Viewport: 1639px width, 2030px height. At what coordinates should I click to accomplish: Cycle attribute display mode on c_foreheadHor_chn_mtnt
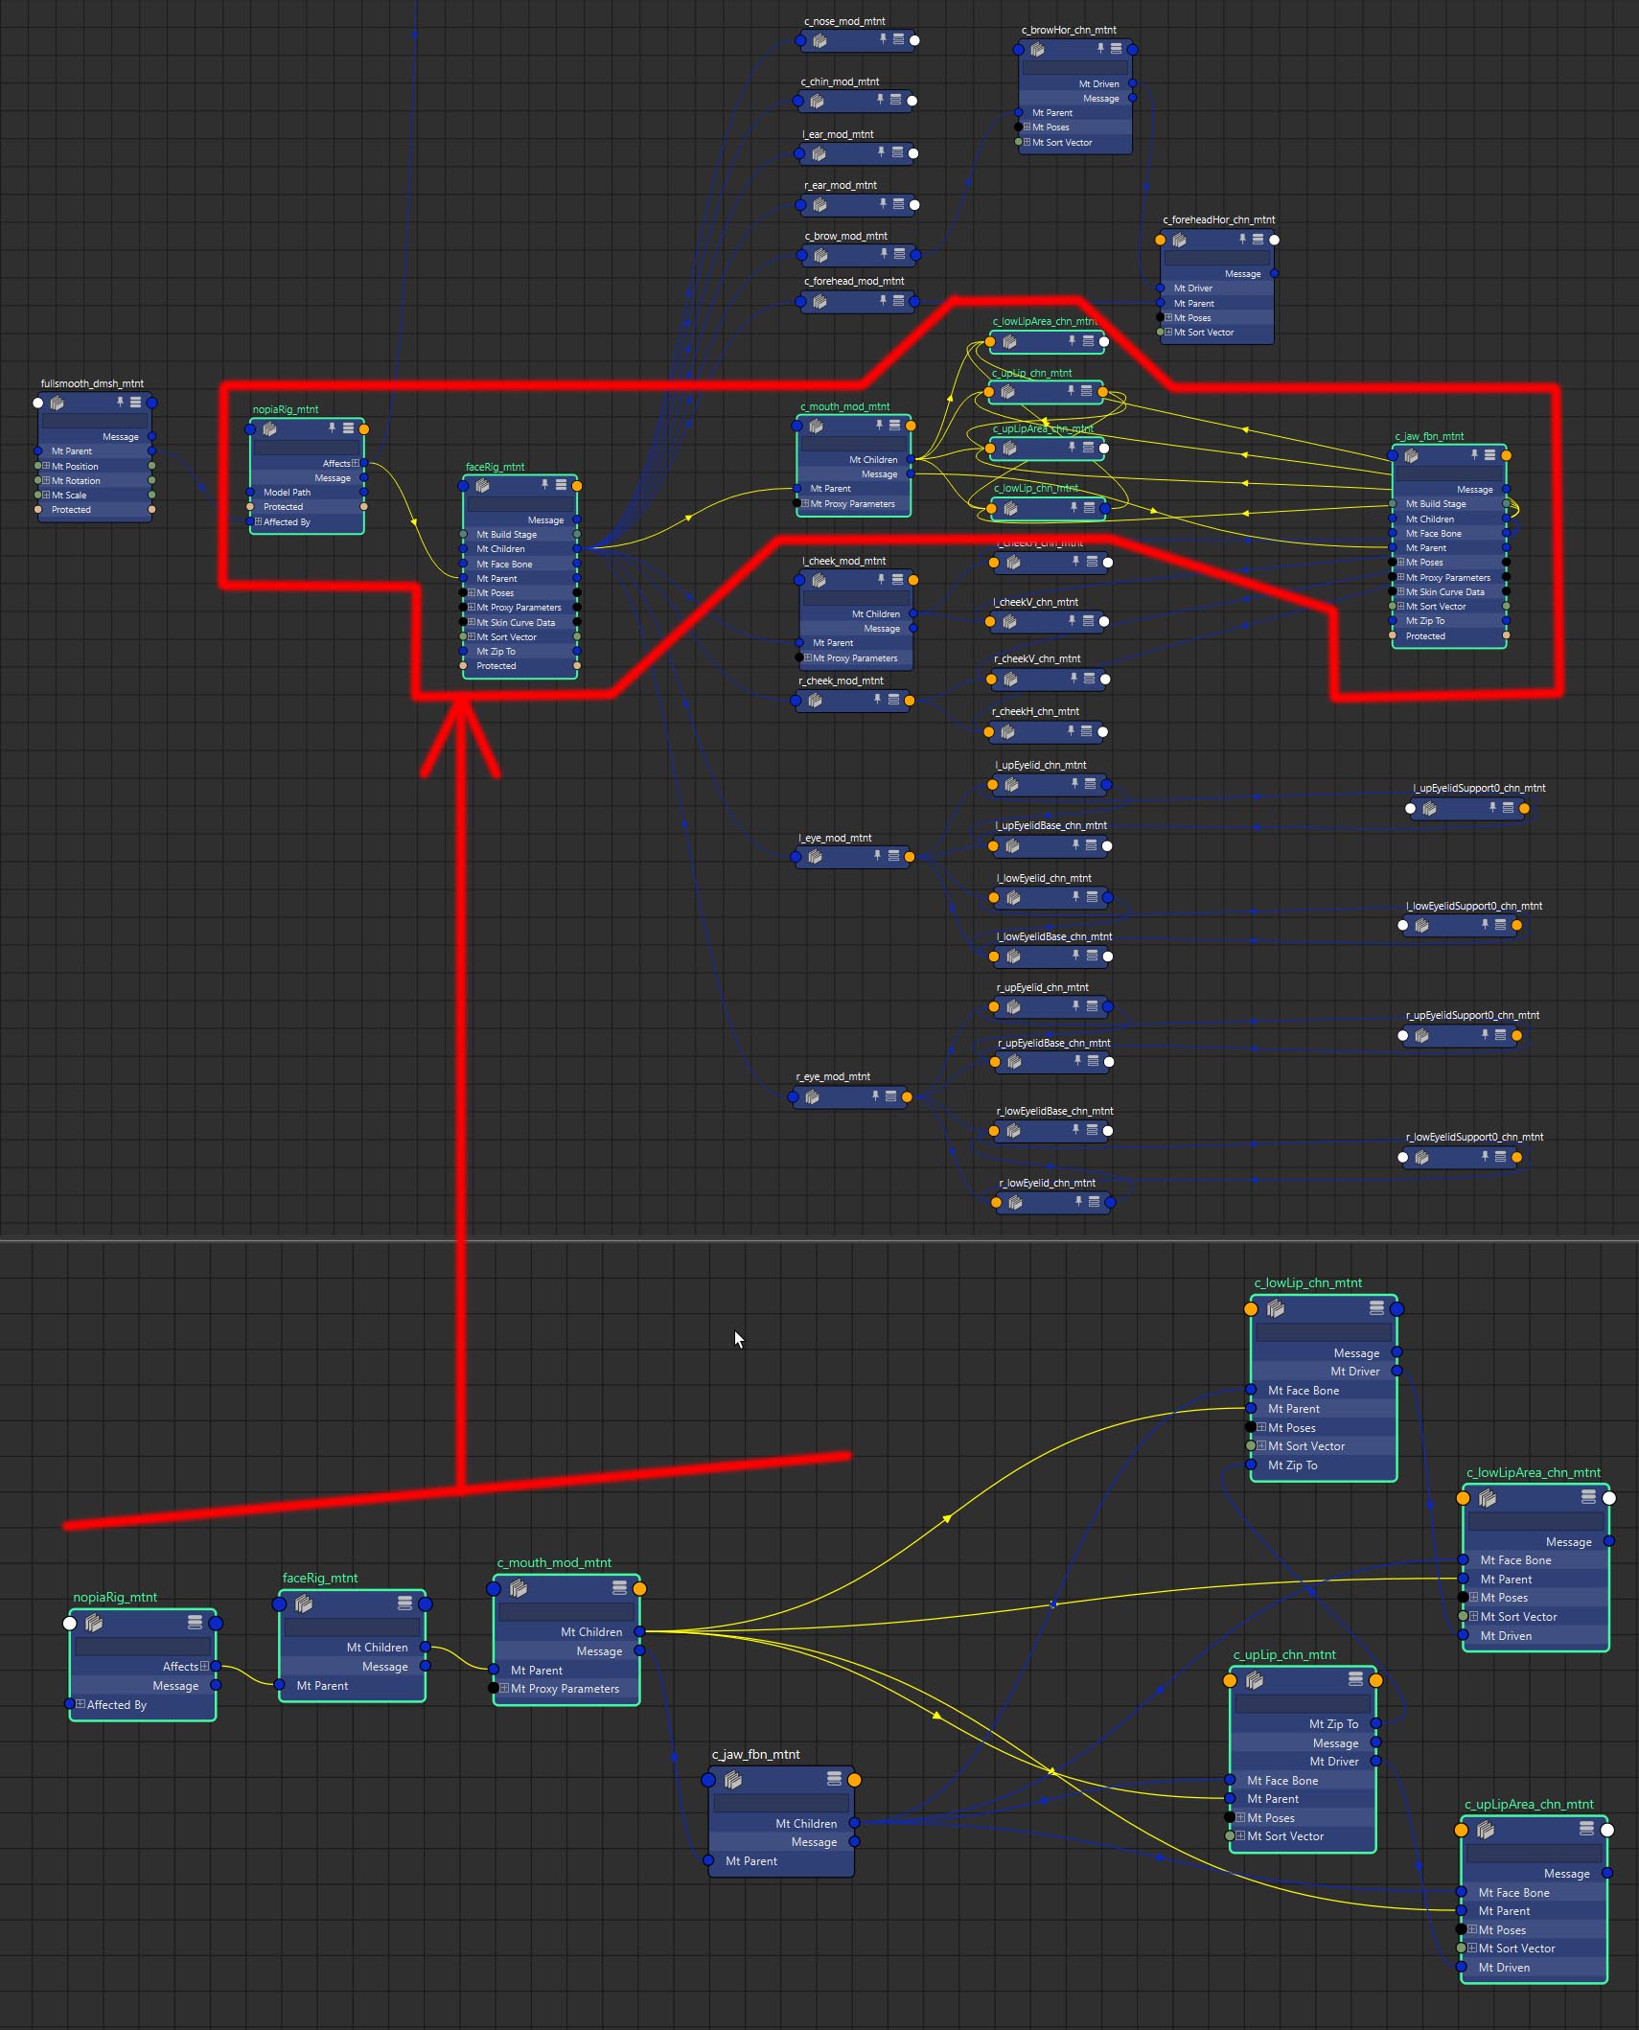[x=1258, y=239]
